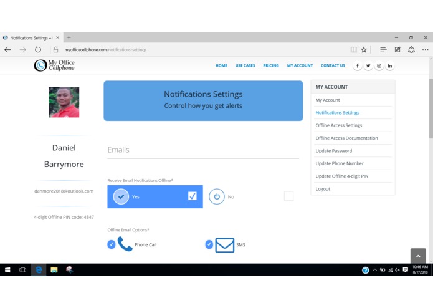
Task: Select Yes for offline email notifications
Action: pyautogui.click(x=155, y=196)
